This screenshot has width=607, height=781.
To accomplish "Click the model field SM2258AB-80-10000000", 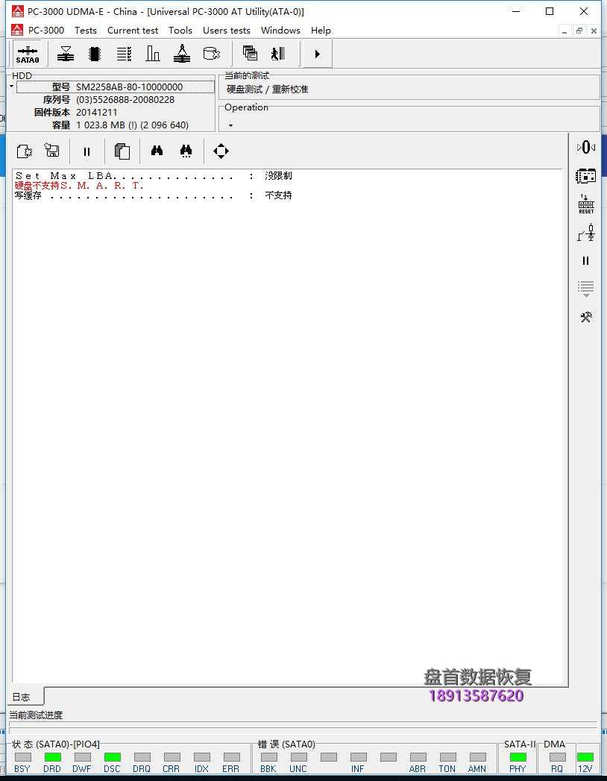I will (129, 87).
